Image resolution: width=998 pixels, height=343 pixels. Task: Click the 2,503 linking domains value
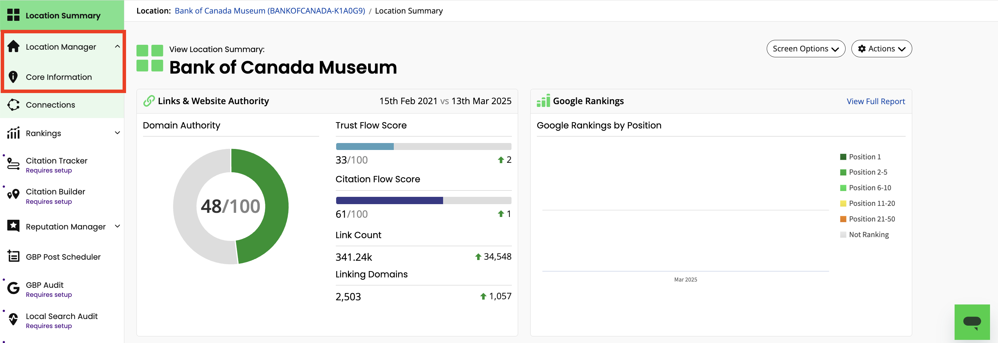tap(348, 296)
